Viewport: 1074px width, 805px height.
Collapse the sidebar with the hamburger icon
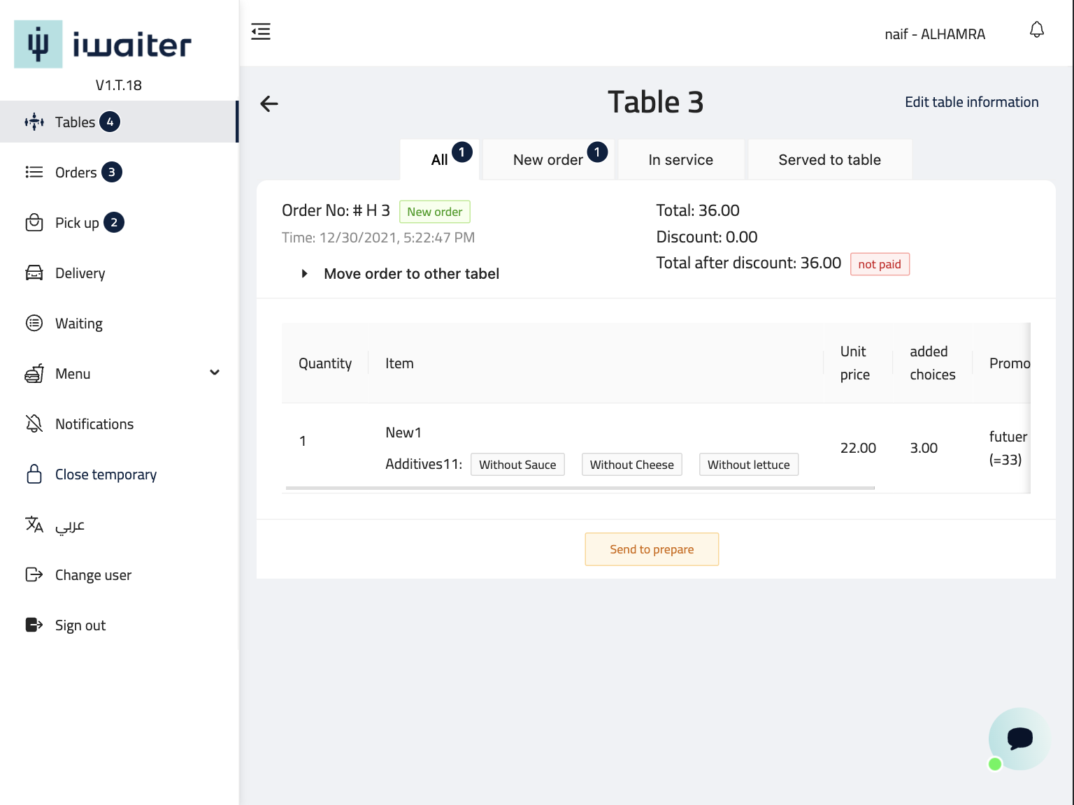tap(261, 31)
